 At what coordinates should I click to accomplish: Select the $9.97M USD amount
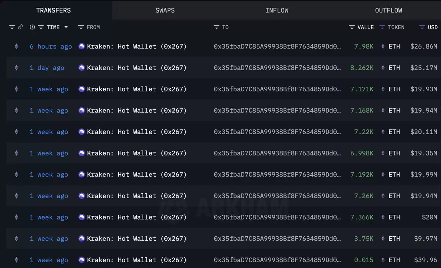(426, 239)
